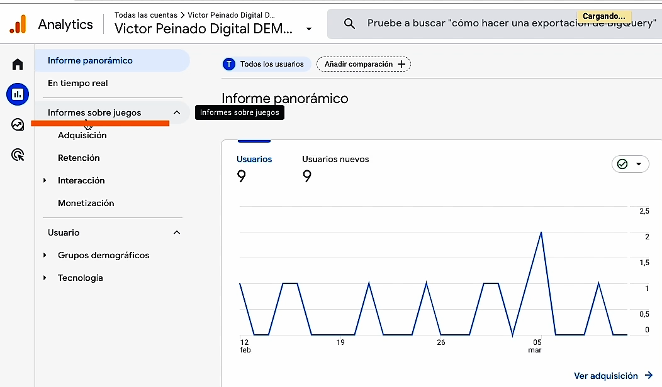Collapse the Informes sobre juegos section chevron

[176, 112]
